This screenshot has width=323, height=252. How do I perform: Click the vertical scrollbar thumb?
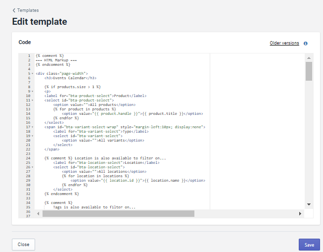coord(309,71)
